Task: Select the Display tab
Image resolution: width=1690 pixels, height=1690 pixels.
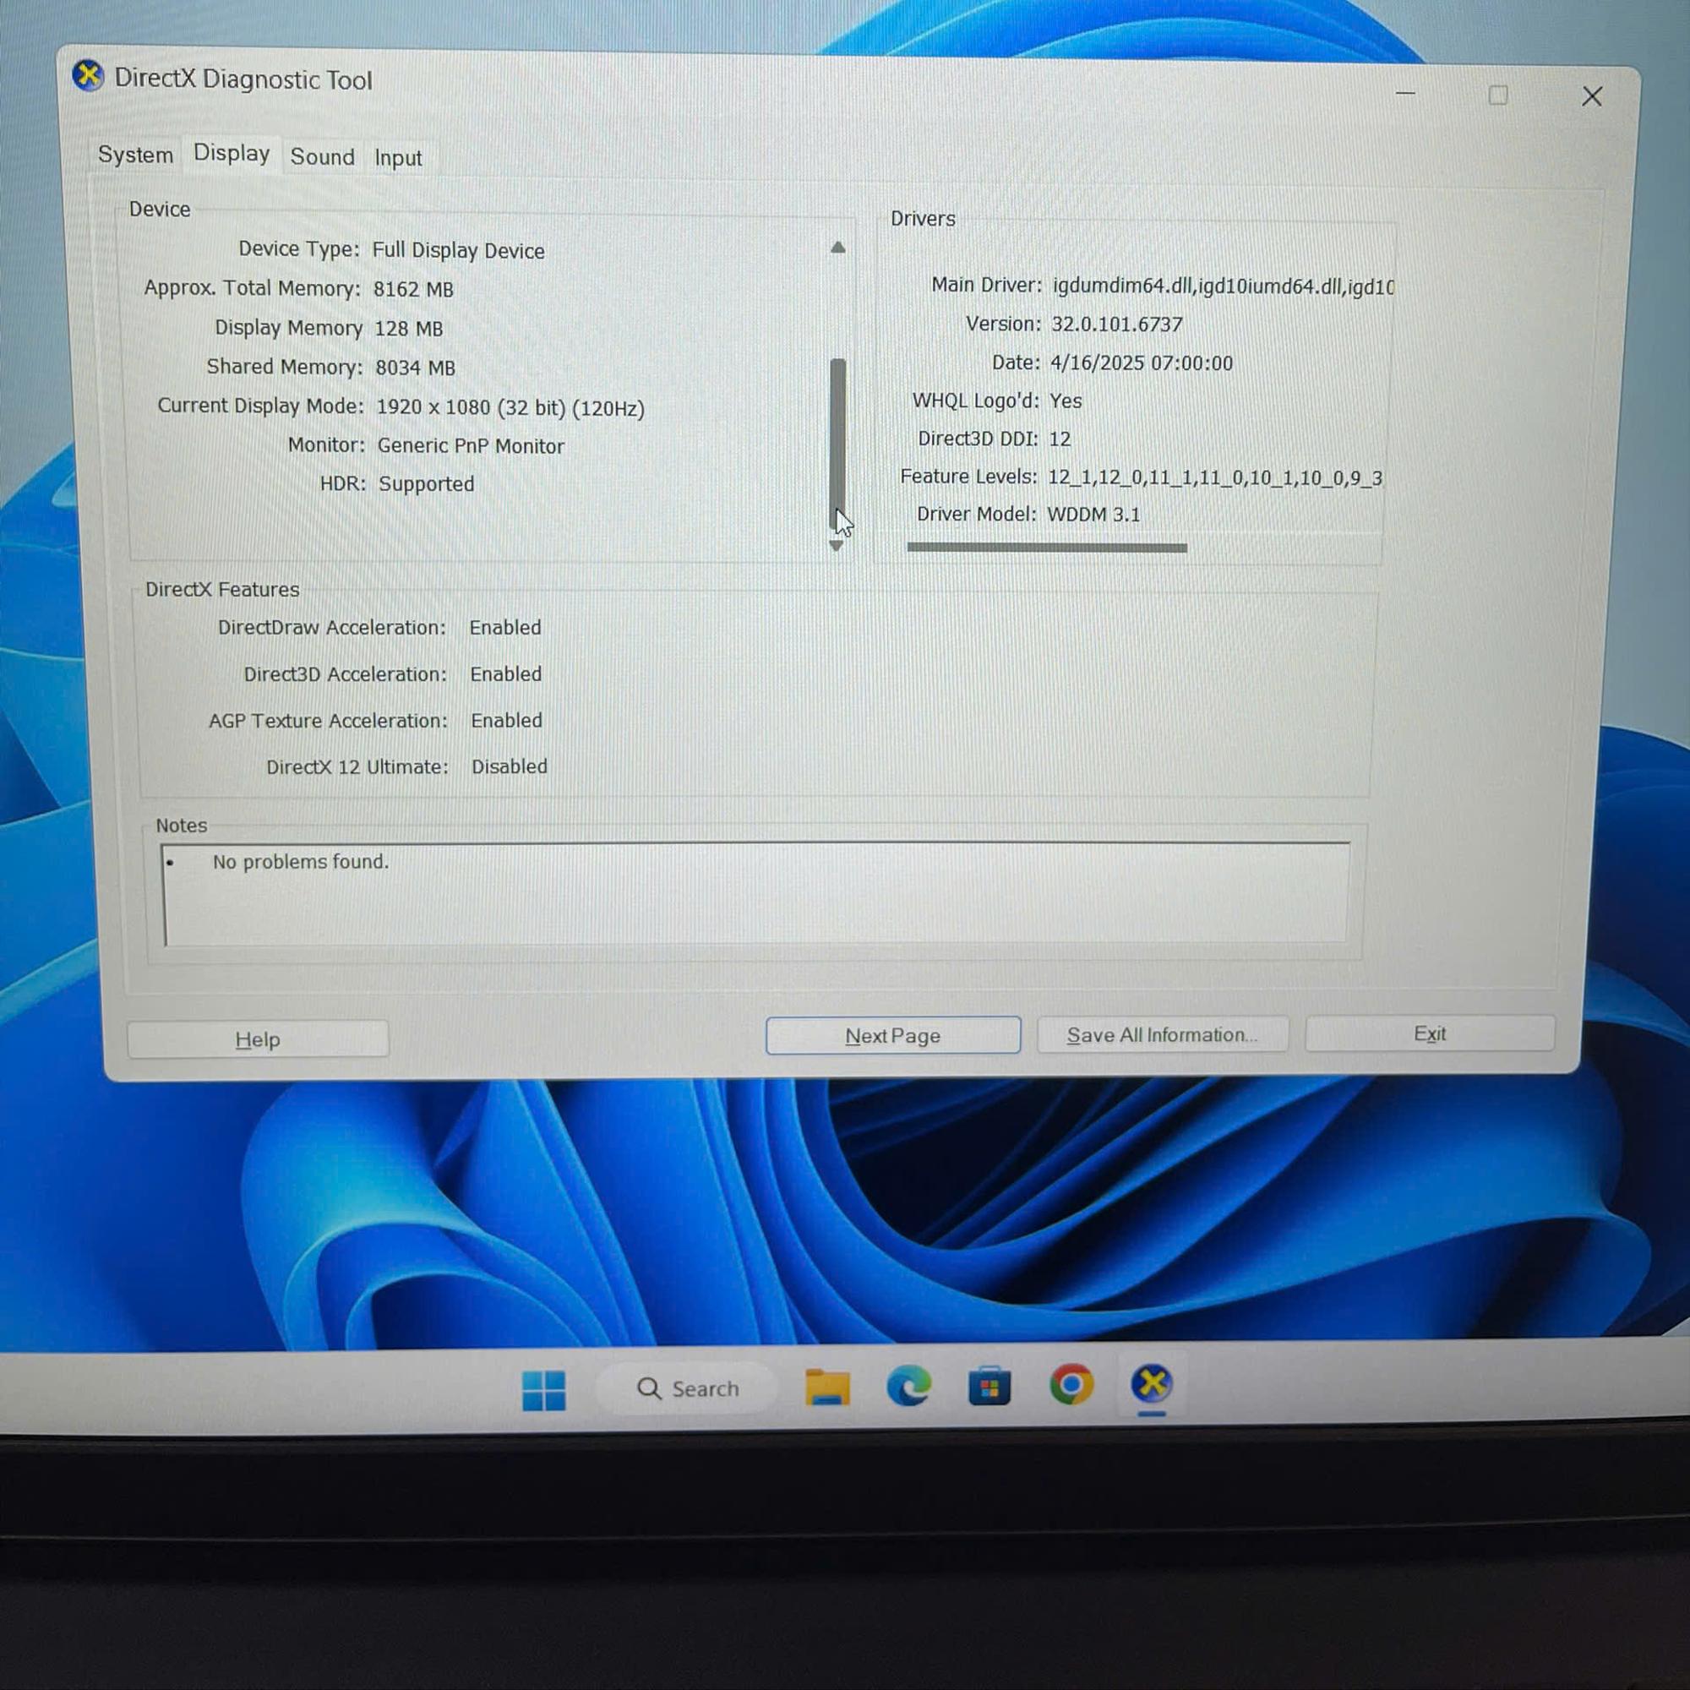Action: [x=232, y=153]
